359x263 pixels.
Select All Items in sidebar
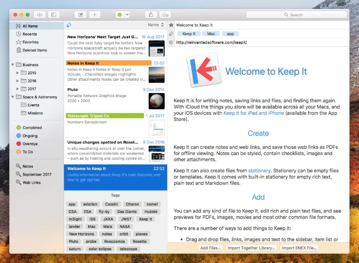[x=36, y=26]
